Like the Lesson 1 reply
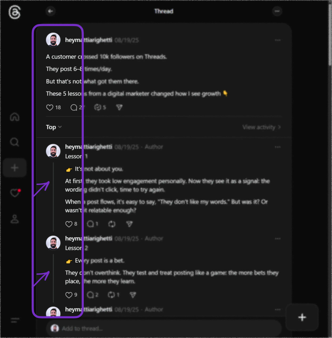Image resolution: width=332 pixels, height=338 pixels. click(x=68, y=224)
